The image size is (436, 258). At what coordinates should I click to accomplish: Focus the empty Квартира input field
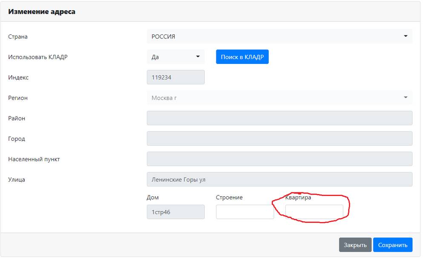pos(314,212)
